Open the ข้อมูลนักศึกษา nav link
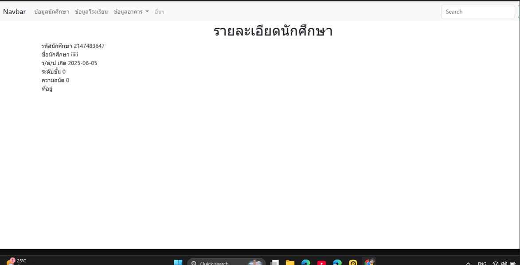The image size is (520, 265). pos(51,12)
